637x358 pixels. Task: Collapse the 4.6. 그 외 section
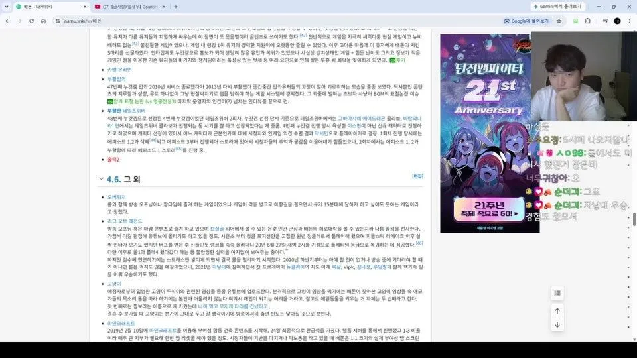tap(101, 178)
